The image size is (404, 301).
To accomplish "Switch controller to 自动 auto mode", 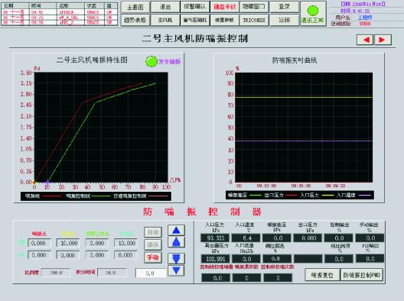I will [153, 232].
